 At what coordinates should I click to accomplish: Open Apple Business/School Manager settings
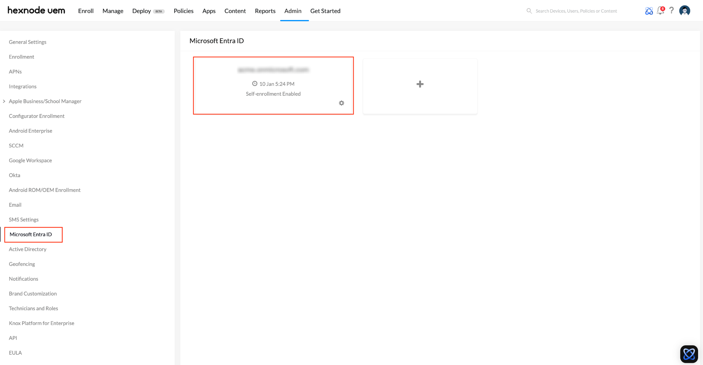tap(45, 101)
